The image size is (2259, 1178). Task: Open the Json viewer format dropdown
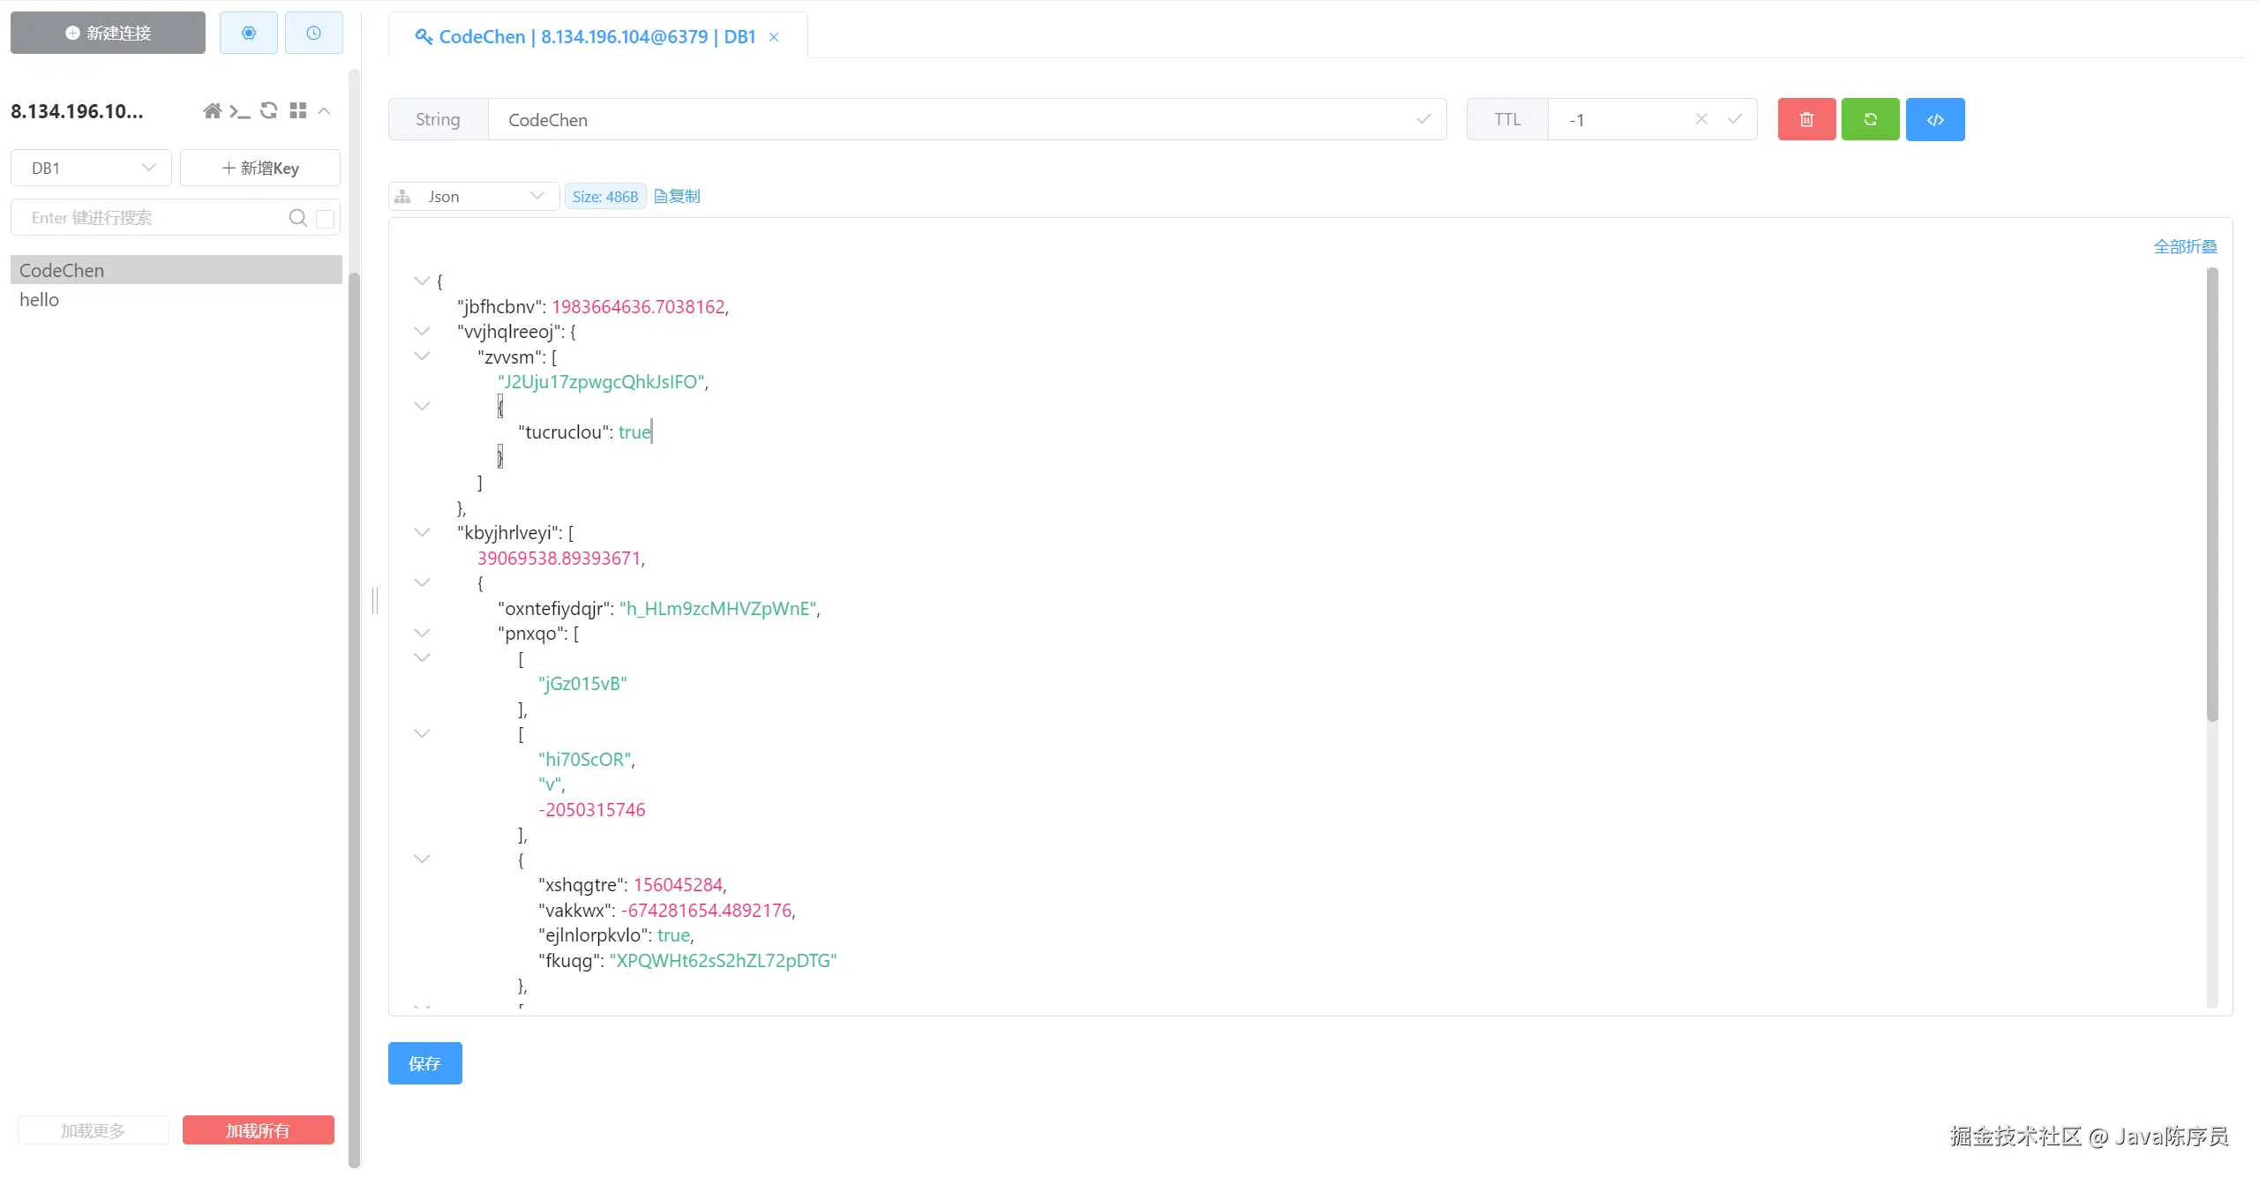pos(474,196)
